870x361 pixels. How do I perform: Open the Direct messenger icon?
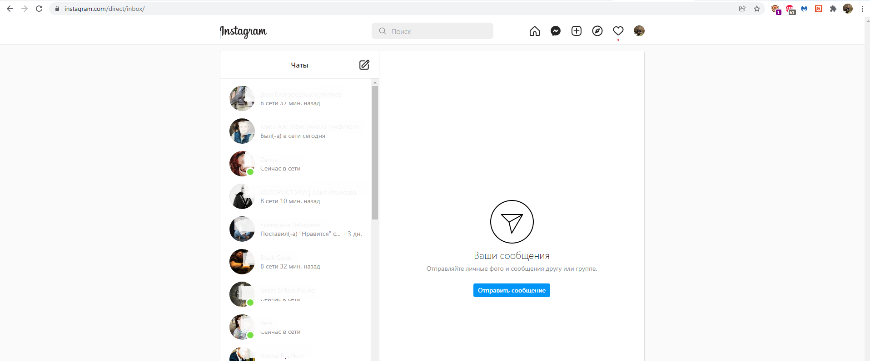click(556, 31)
